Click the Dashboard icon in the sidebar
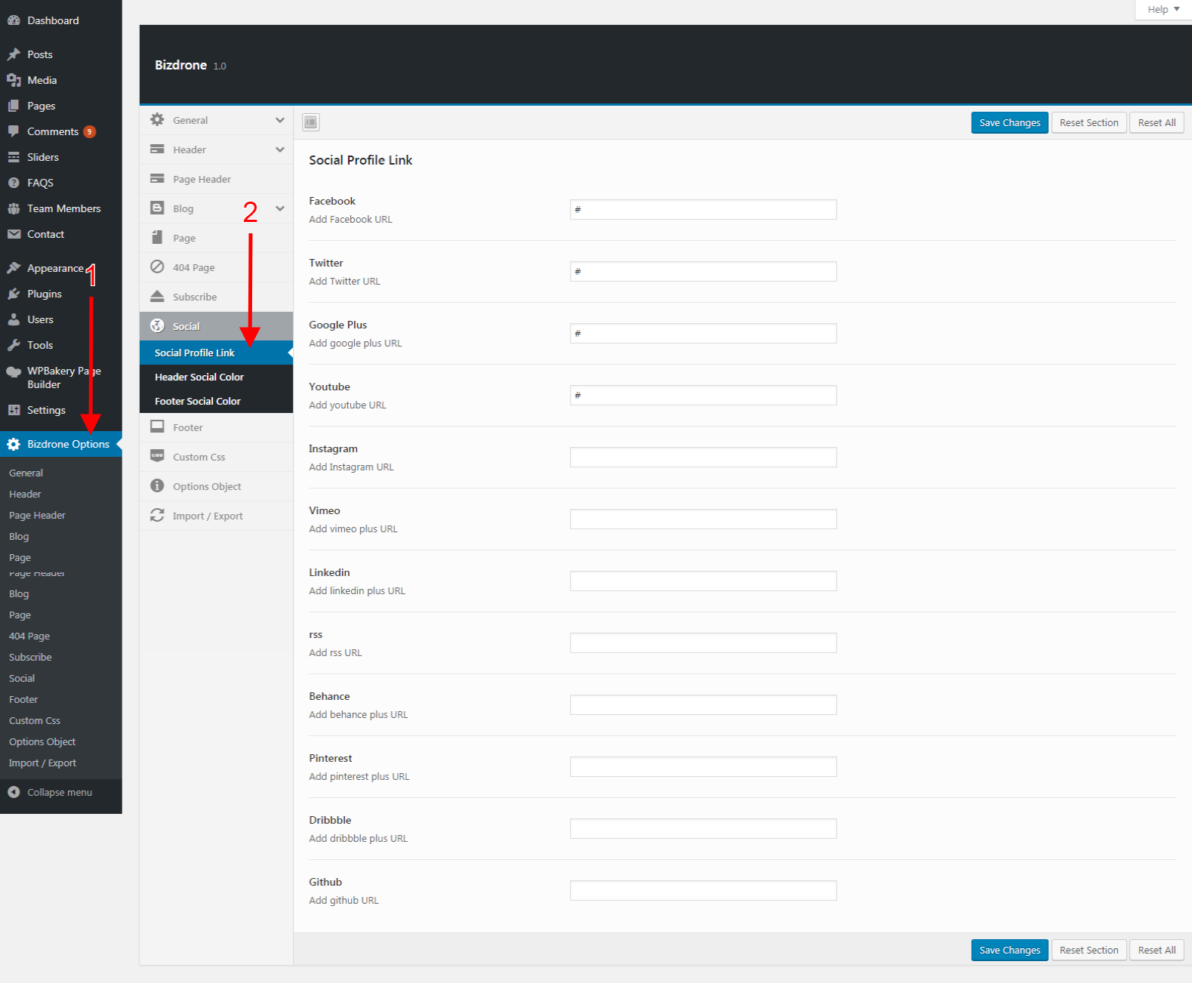The image size is (1192, 983). point(14,20)
